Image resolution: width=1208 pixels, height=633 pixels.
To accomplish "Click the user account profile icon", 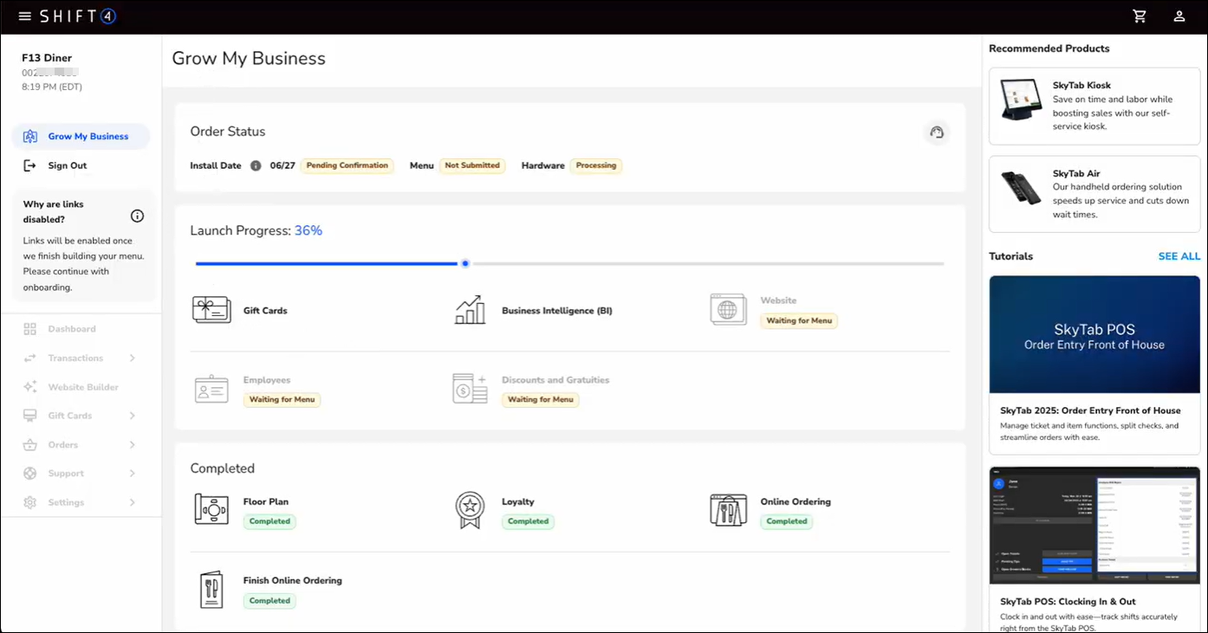I will pos(1179,16).
